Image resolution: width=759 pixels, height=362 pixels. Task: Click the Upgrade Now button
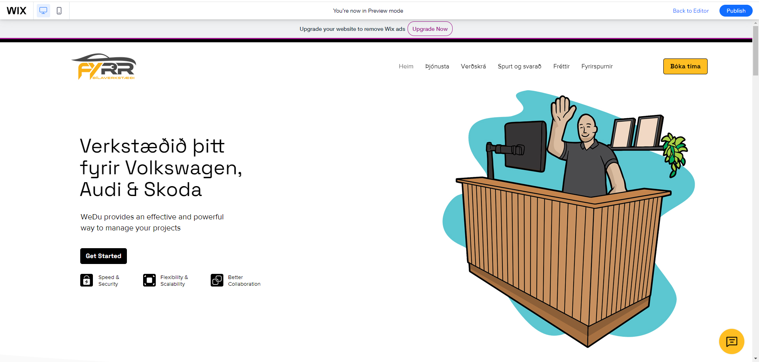point(430,29)
